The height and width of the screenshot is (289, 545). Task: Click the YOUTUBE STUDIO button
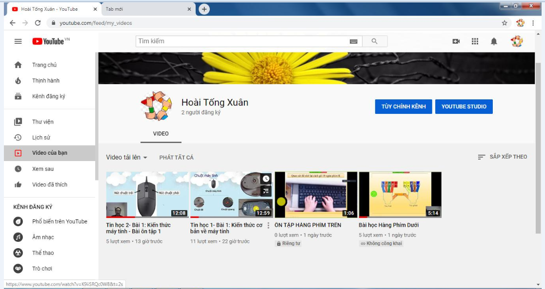[x=464, y=107]
